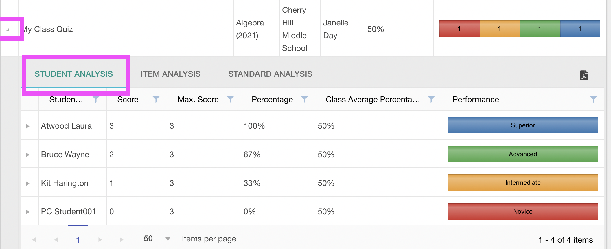This screenshot has height=249, width=611.
Task: Expand the Atwood Laura row
Action: point(28,126)
